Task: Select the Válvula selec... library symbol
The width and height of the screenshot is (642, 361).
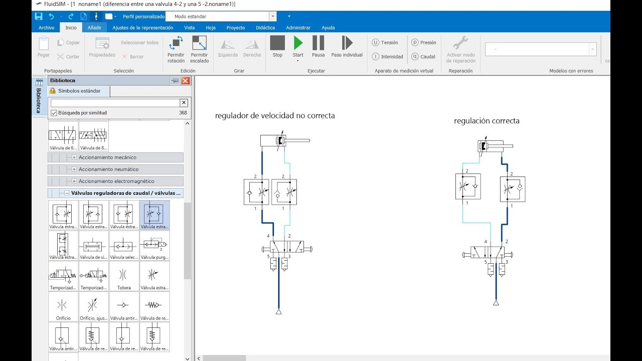Action: pos(124,246)
